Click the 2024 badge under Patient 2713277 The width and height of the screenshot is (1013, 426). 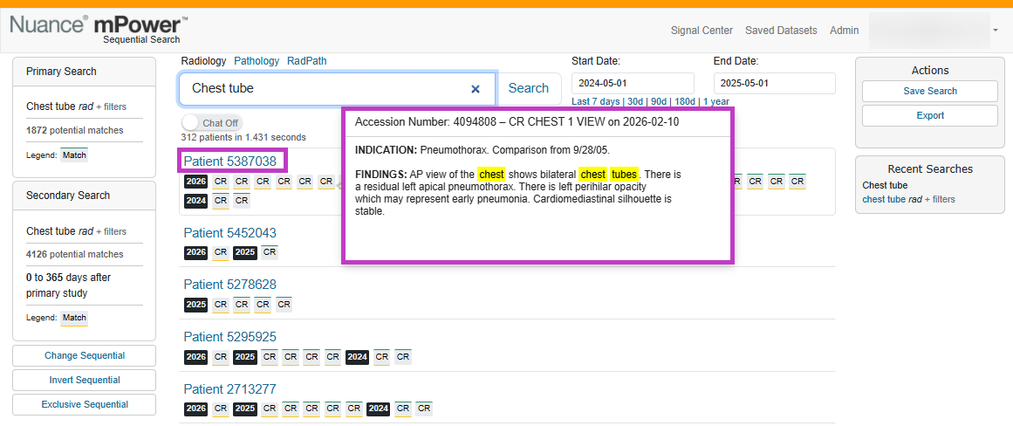pos(378,409)
